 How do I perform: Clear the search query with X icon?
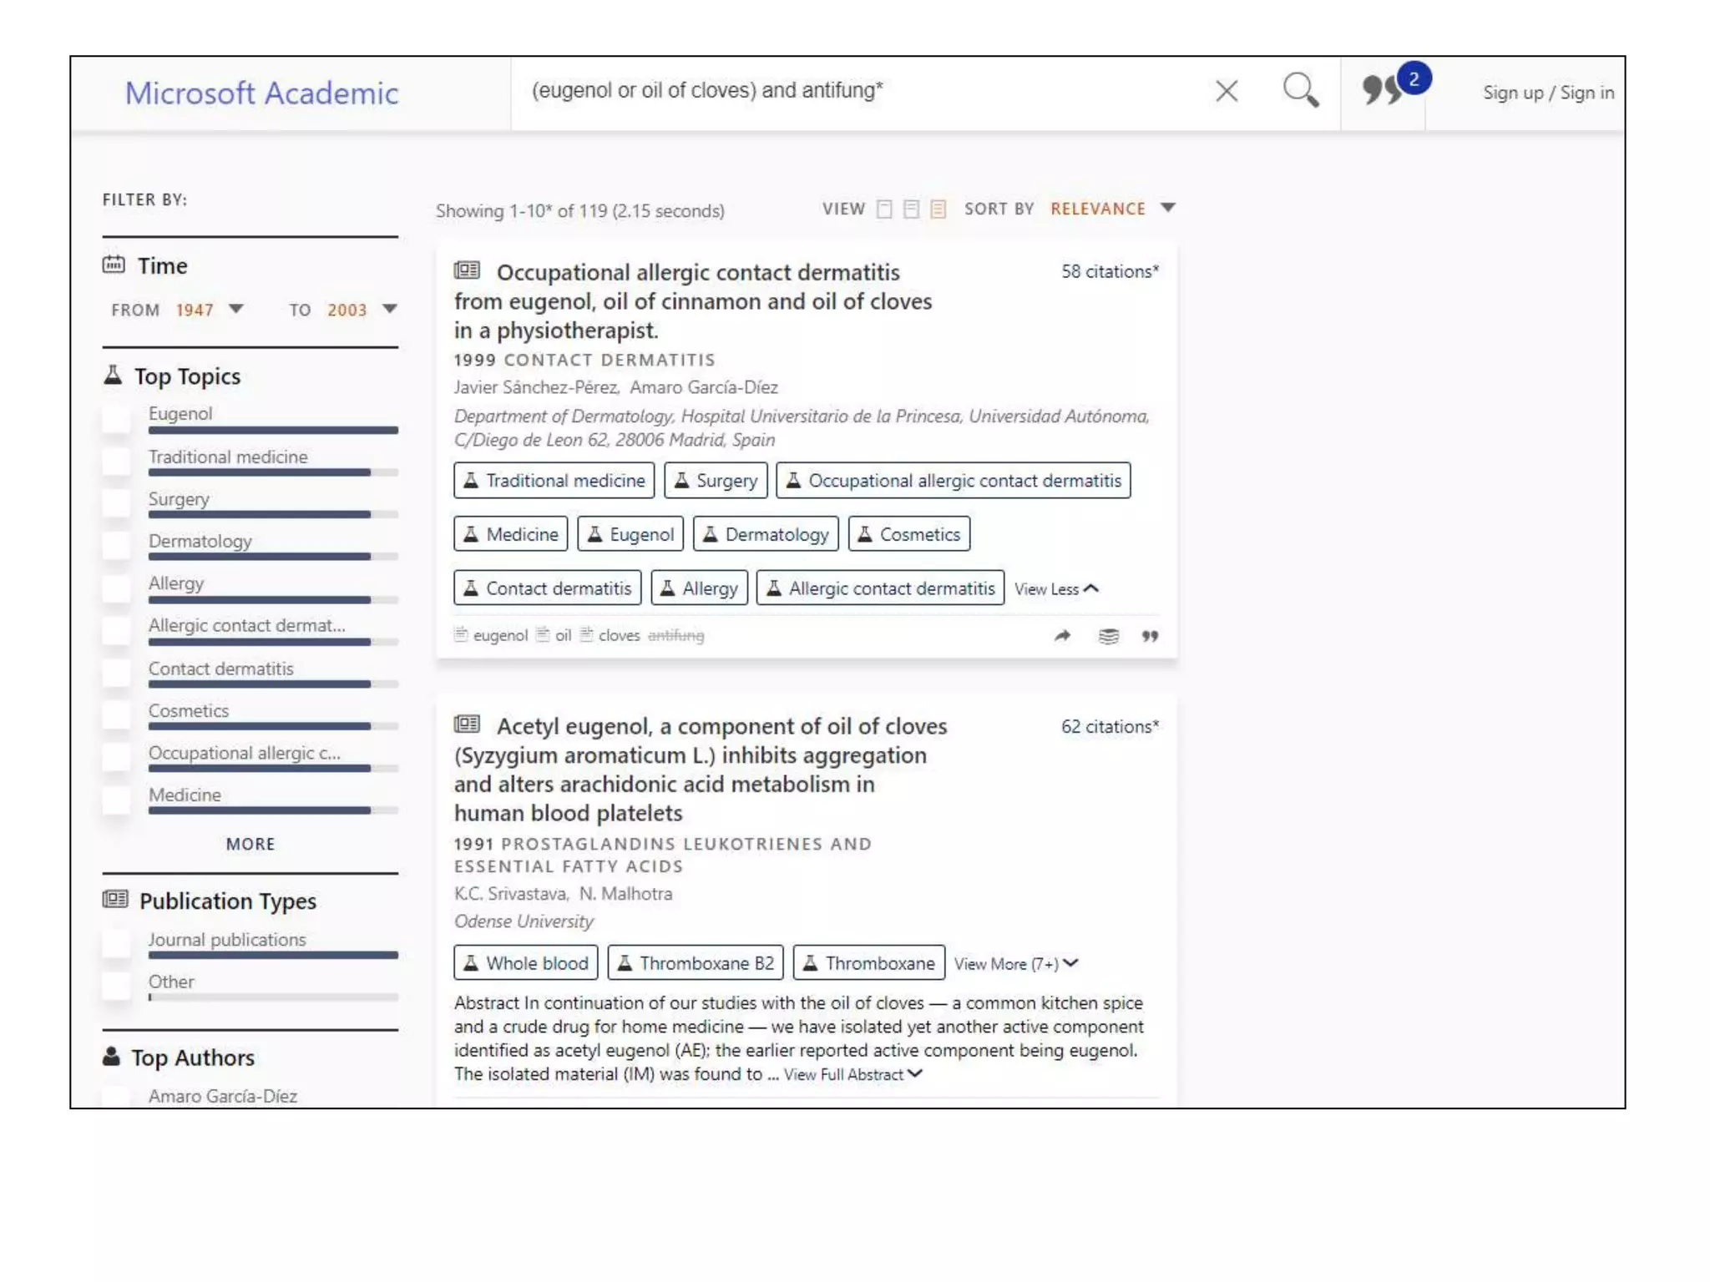click(1226, 91)
